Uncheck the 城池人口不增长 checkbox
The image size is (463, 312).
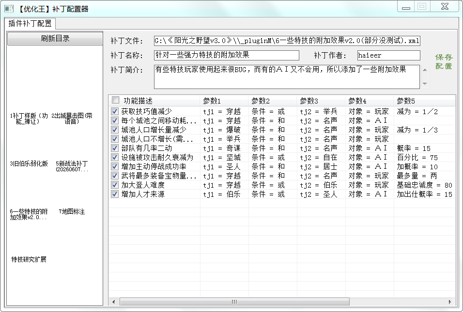(115, 139)
